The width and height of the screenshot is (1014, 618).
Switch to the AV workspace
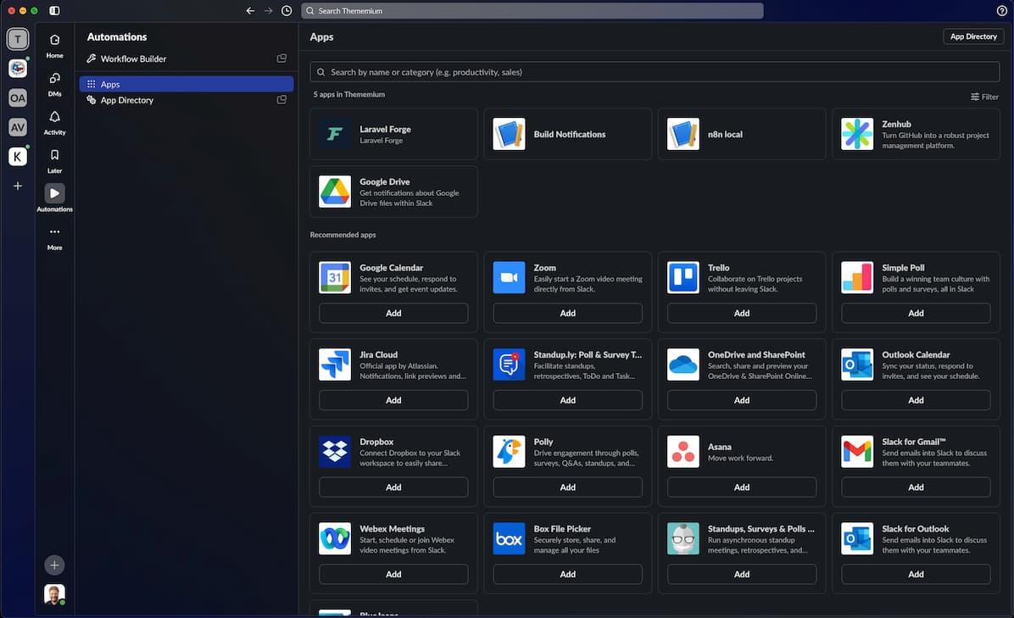click(18, 126)
